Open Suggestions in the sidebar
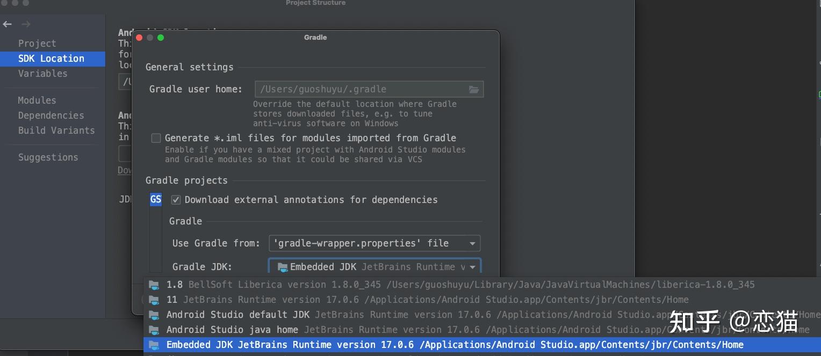 pos(48,157)
